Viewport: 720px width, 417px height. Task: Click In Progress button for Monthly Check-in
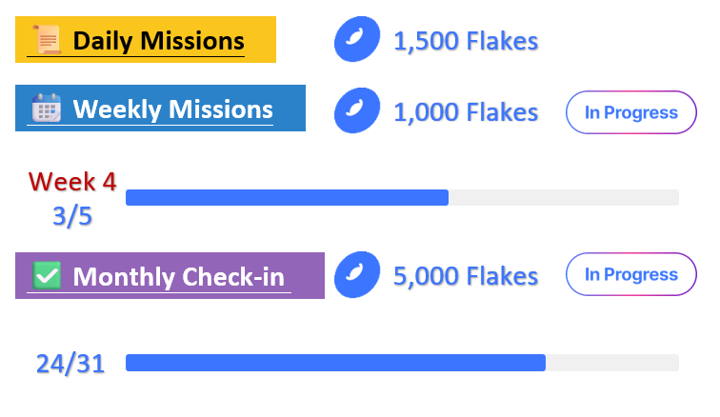(630, 274)
